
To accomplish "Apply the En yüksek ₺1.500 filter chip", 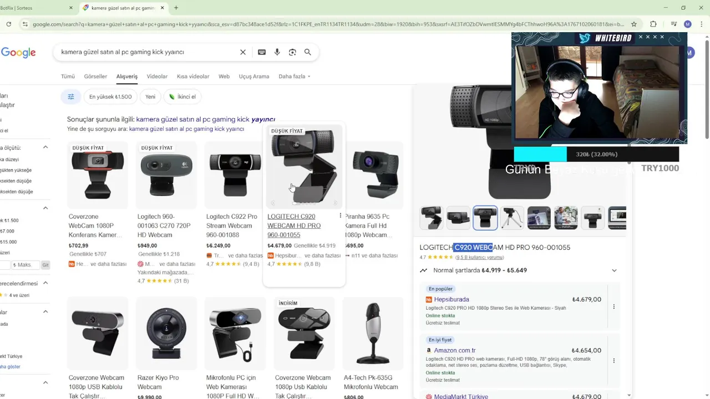I will [x=110, y=96].
